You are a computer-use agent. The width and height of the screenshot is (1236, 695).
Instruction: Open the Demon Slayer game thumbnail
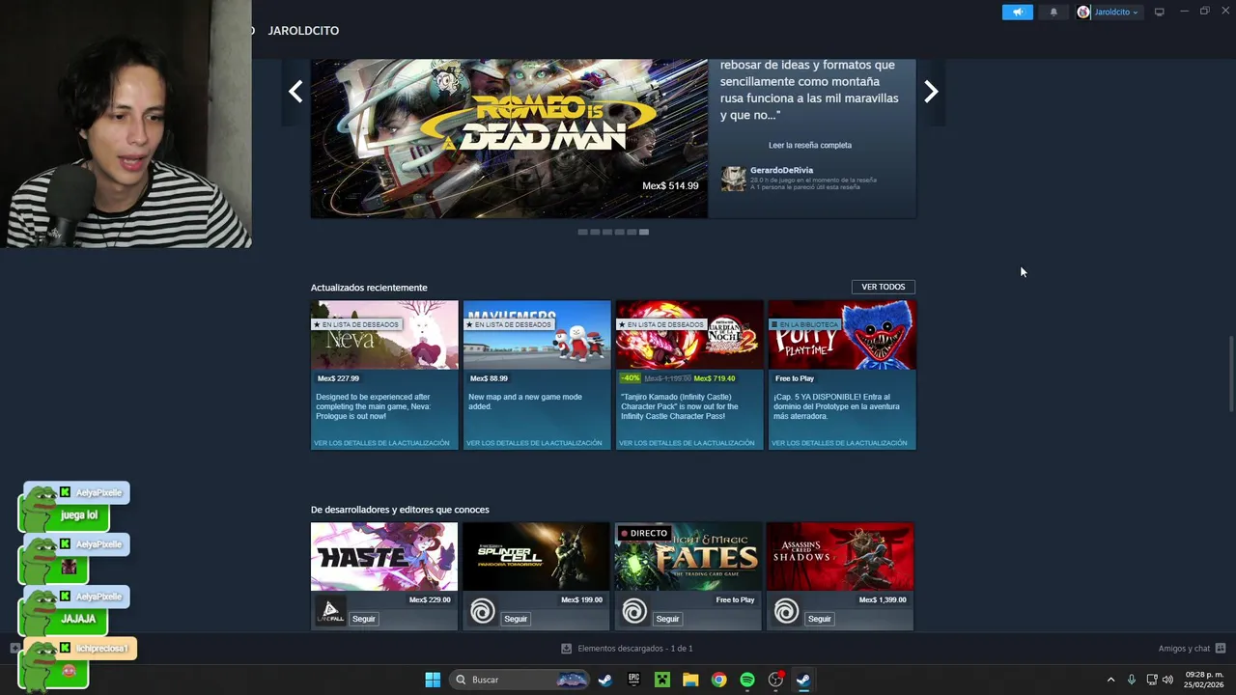[689, 335]
